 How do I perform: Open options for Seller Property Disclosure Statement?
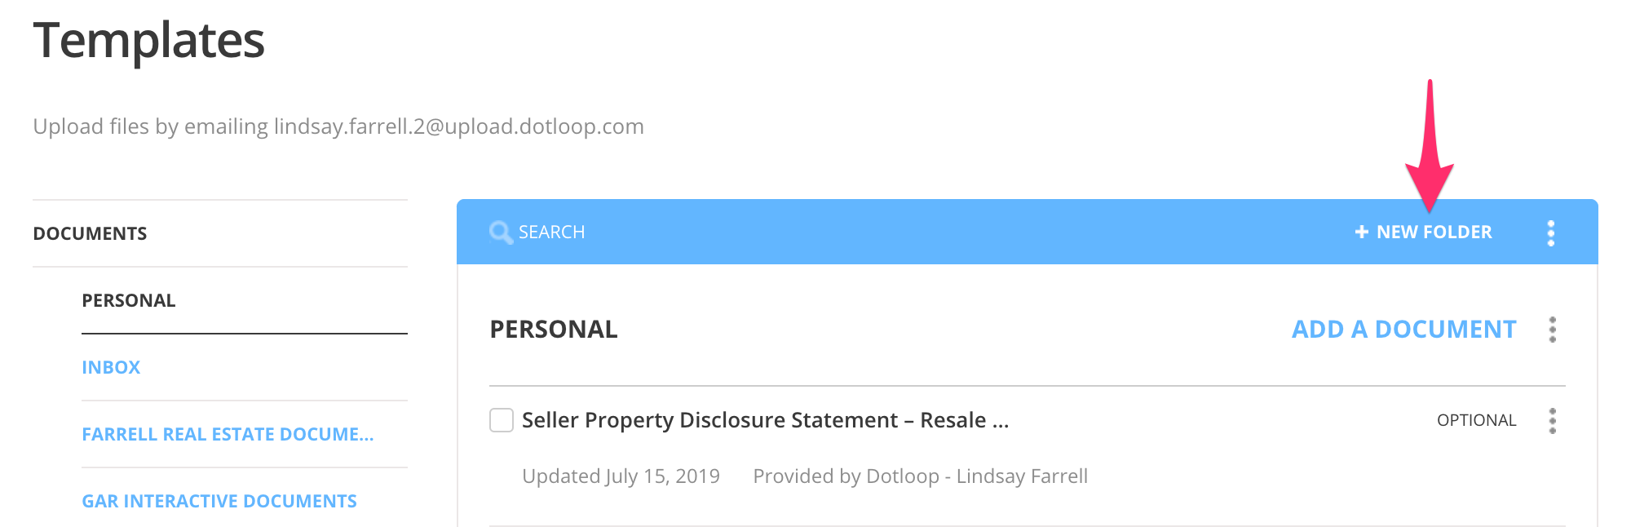pyautogui.click(x=1553, y=421)
